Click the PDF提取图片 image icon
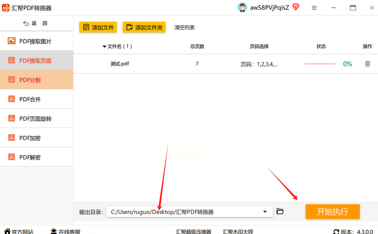This screenshot has height=234, width=378. click(12, 41)
